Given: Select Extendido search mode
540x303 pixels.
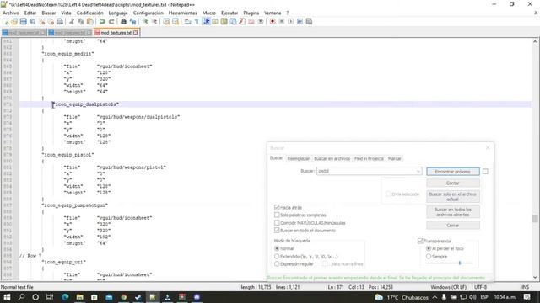Looking at the screenshot, I should point(277,256).
